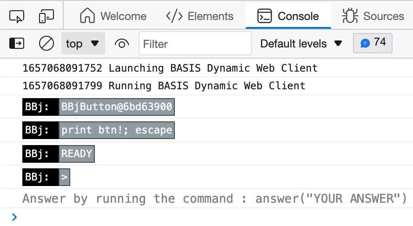Click the console prompt chevron
This screenshot has height=226, width=413.
(x=14, y=217)
